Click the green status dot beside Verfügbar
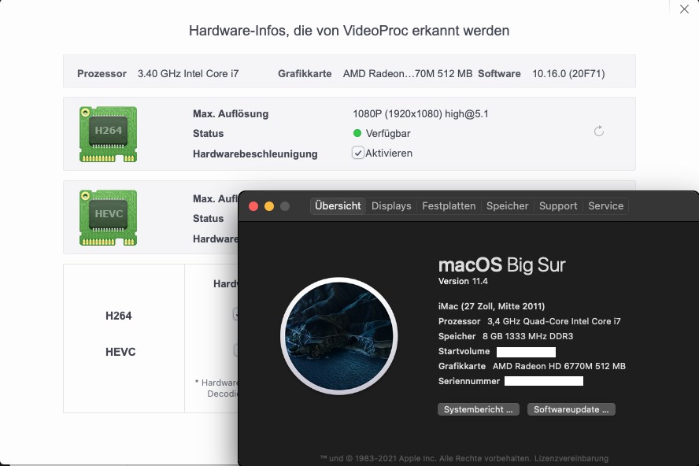Viewport: 699px width, 466px height. 357,133
